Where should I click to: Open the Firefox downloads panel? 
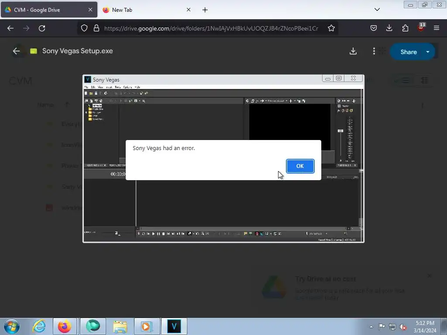(x=389, y=28)
